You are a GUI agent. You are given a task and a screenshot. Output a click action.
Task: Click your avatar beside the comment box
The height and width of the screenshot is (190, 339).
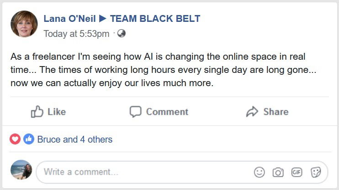(x=21, y=170)
